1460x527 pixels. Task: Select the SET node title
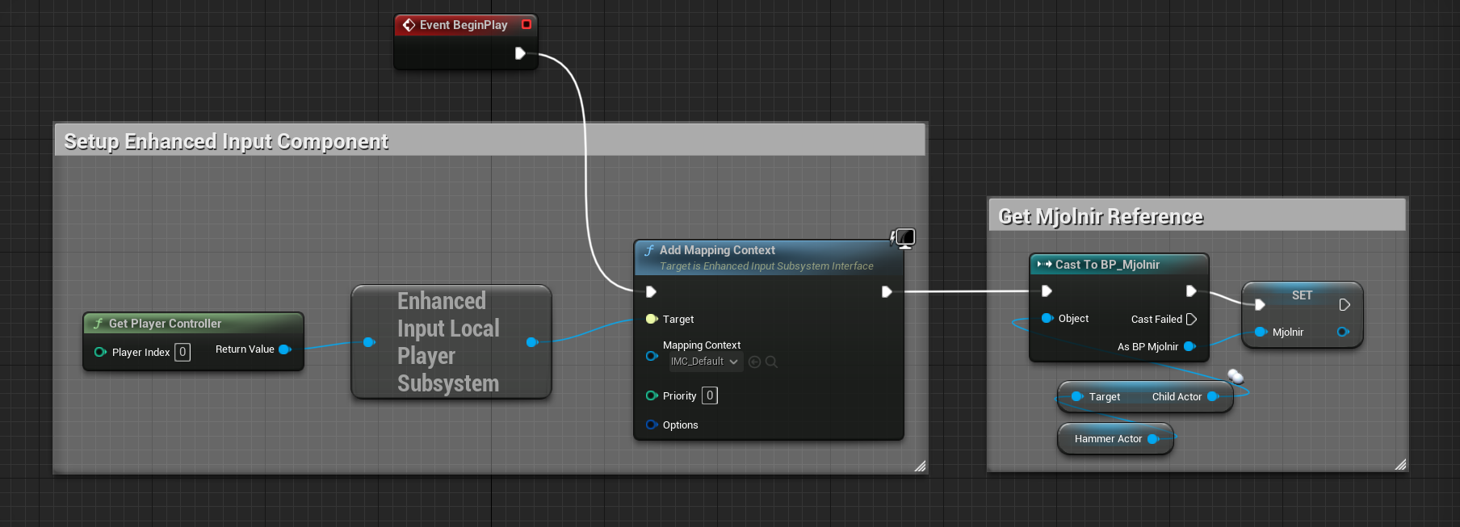point(1302,295)
